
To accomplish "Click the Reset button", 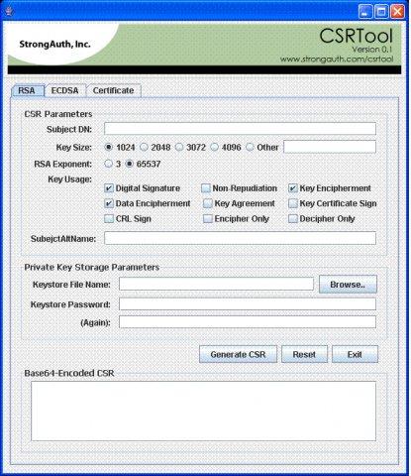I will pos(304,354).
